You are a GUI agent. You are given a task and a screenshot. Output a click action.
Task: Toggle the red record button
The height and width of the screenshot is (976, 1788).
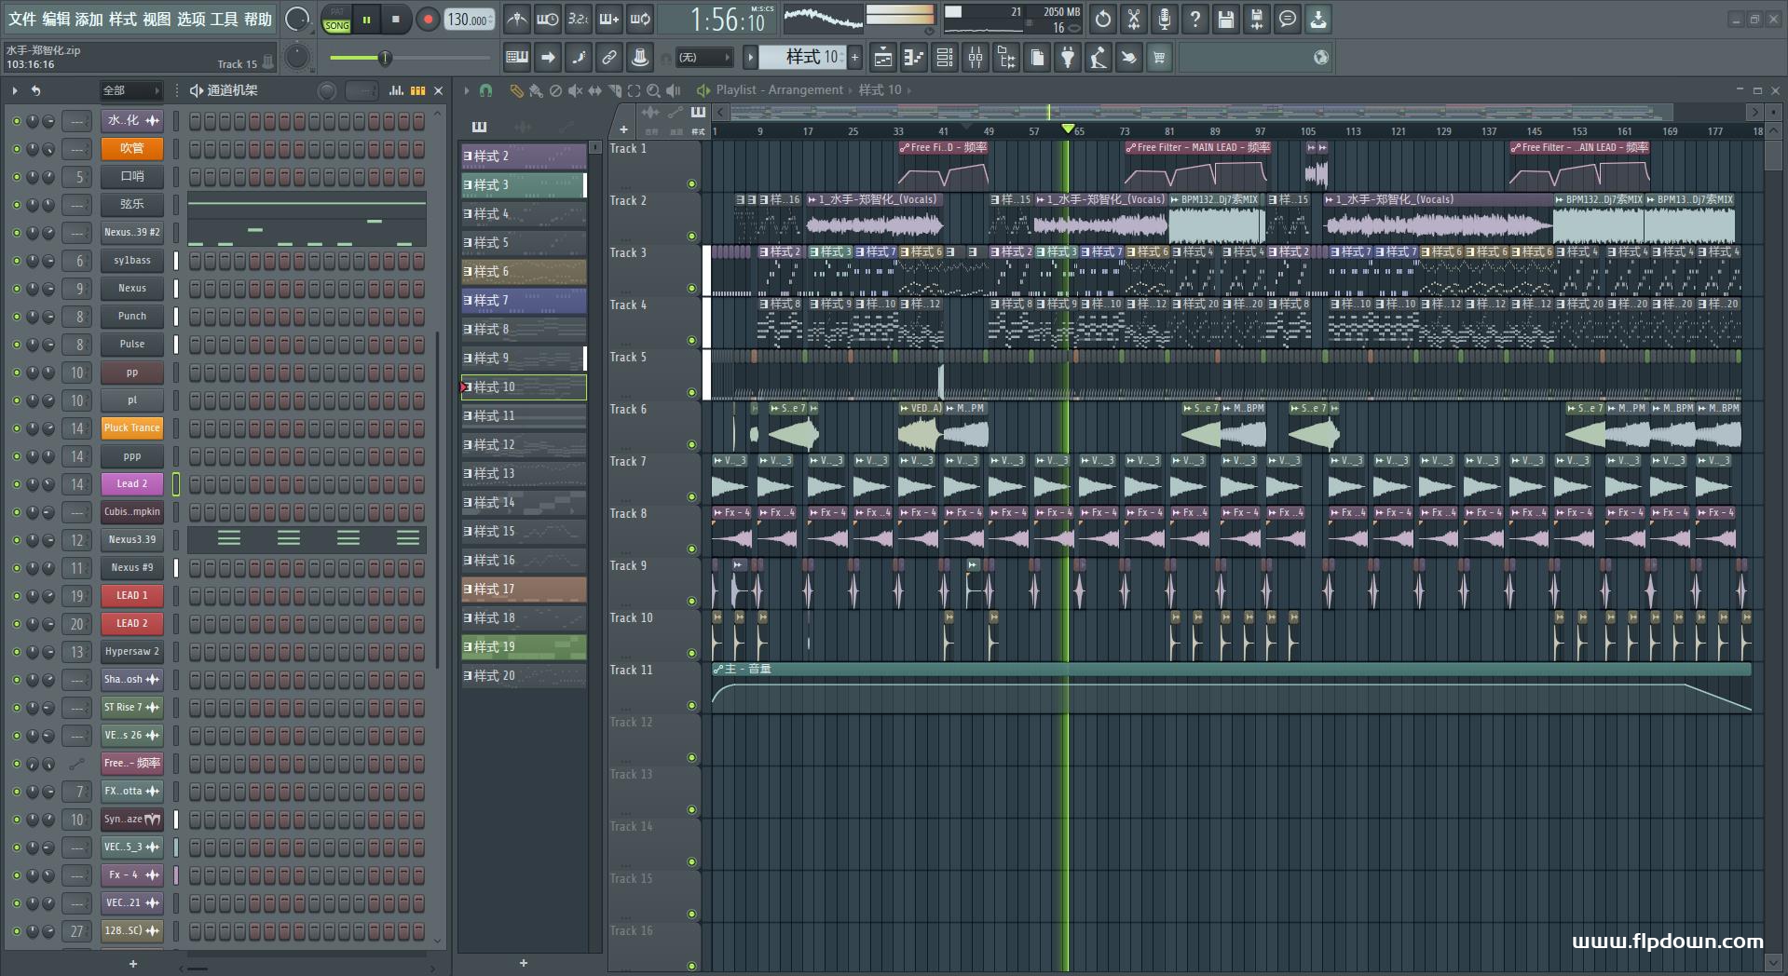(428, 20)
